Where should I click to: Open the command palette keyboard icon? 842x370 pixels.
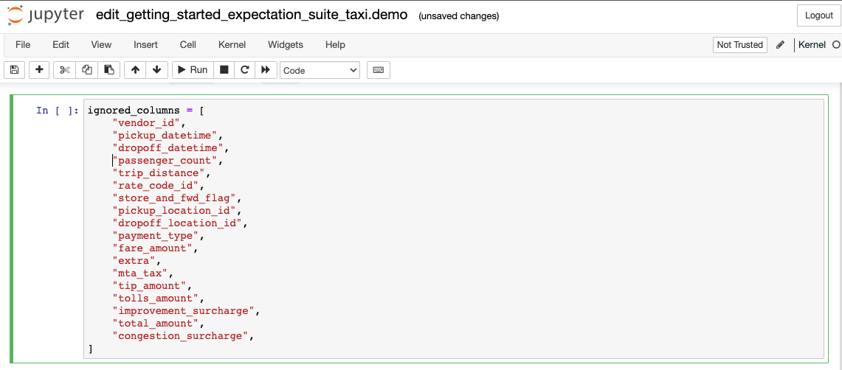(379, 70)
